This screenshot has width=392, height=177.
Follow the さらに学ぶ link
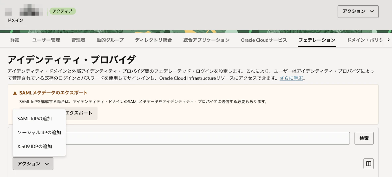[291, 78]
